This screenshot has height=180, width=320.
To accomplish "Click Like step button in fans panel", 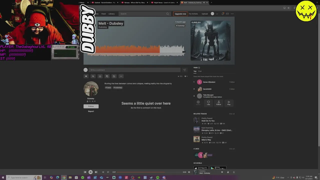I will click(208, 103).
